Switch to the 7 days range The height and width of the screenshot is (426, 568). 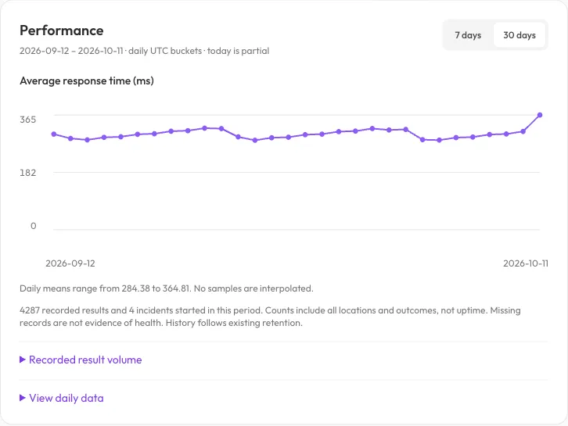[468, 35]
